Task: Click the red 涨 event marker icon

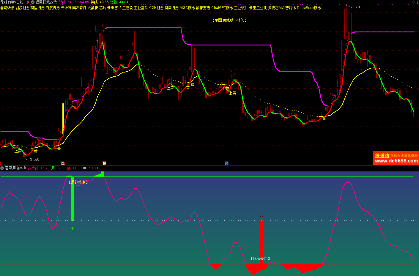Action: [63, 163]
